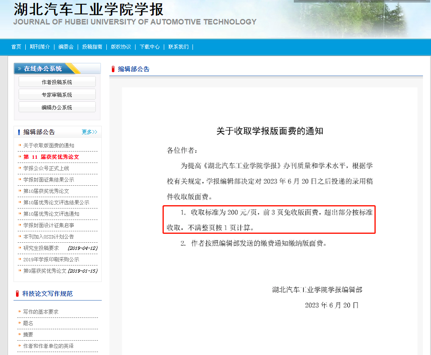Click the 在线办公系统 panel header
431x355 pixels.
[57, 68]
